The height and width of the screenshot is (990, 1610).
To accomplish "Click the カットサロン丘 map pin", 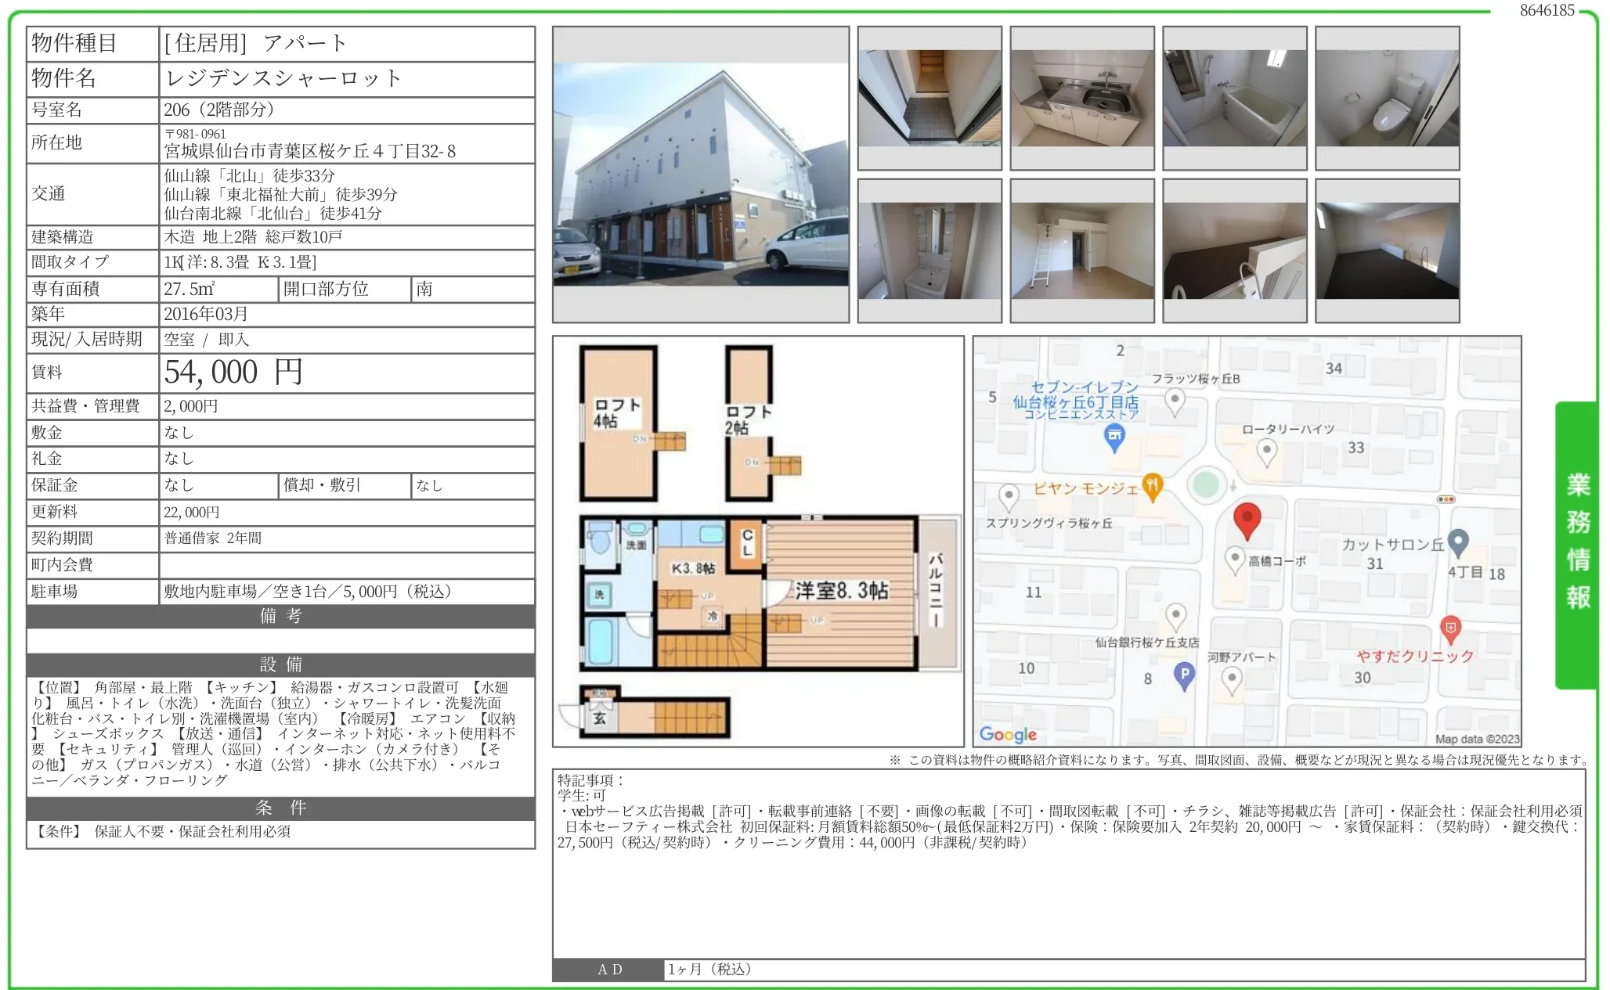I will pos(1457,541).
